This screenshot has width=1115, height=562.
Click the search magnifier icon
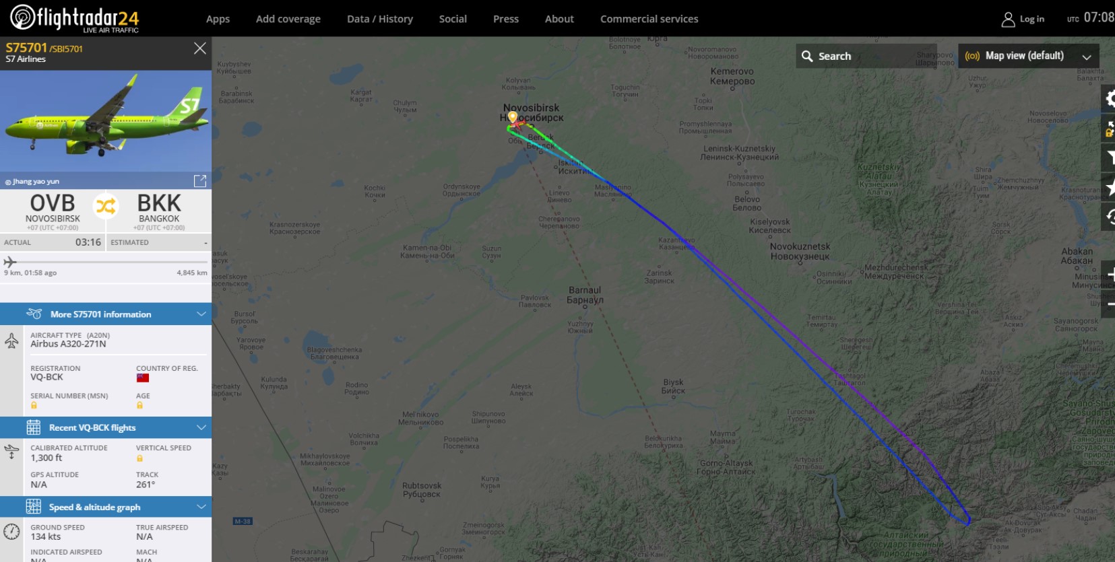coord(807,56)
